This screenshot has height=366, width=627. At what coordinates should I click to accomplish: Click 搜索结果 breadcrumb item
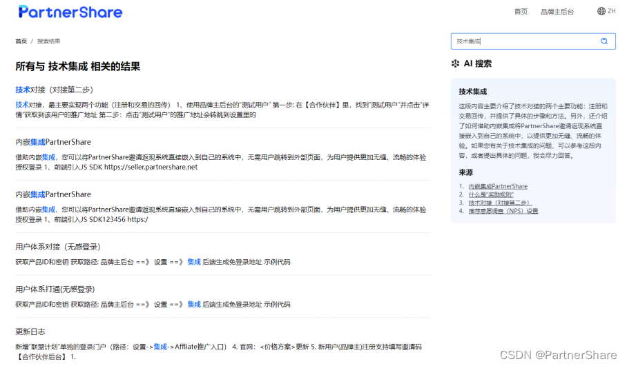[49, 41]
